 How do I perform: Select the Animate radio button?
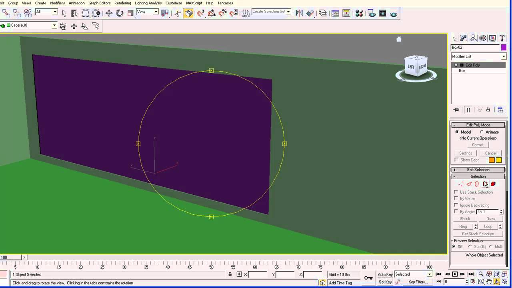[x=482, y=132]
